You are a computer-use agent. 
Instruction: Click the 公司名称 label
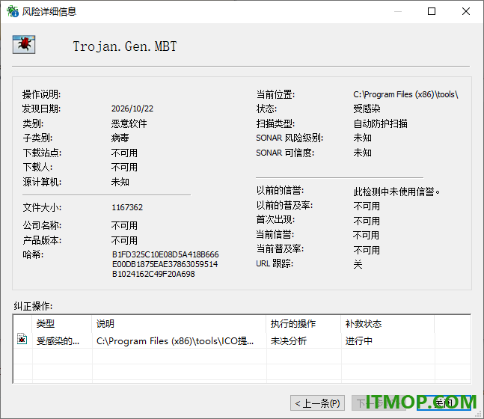click(42, 225)
